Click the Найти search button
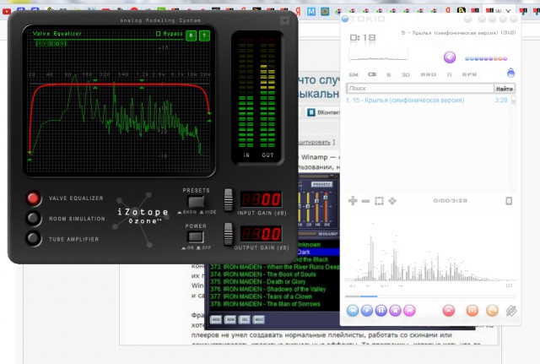 505,89
